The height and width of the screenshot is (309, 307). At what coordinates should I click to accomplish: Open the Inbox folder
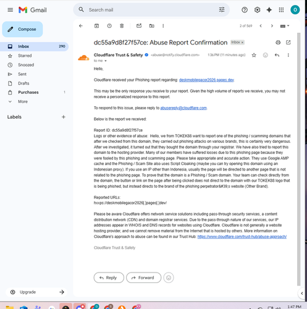coord(34,46)
